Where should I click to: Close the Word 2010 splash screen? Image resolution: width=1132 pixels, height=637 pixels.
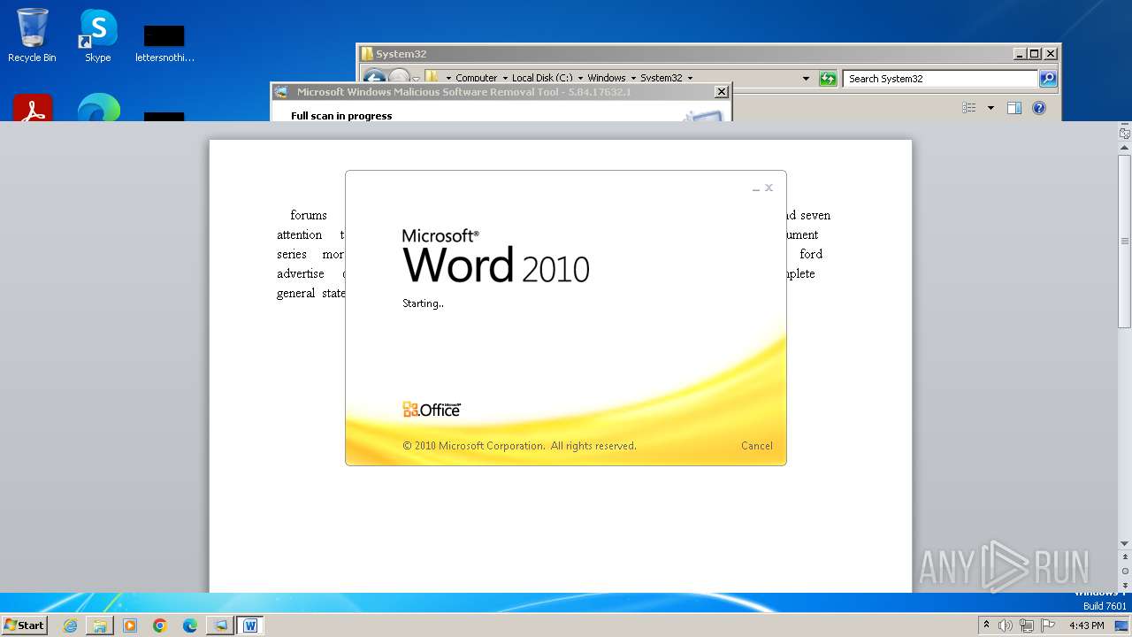click(769, 188)
